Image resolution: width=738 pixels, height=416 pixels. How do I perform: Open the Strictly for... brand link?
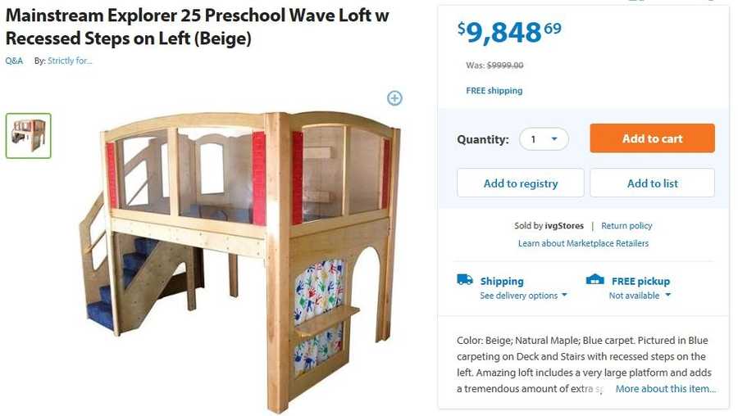70,61
